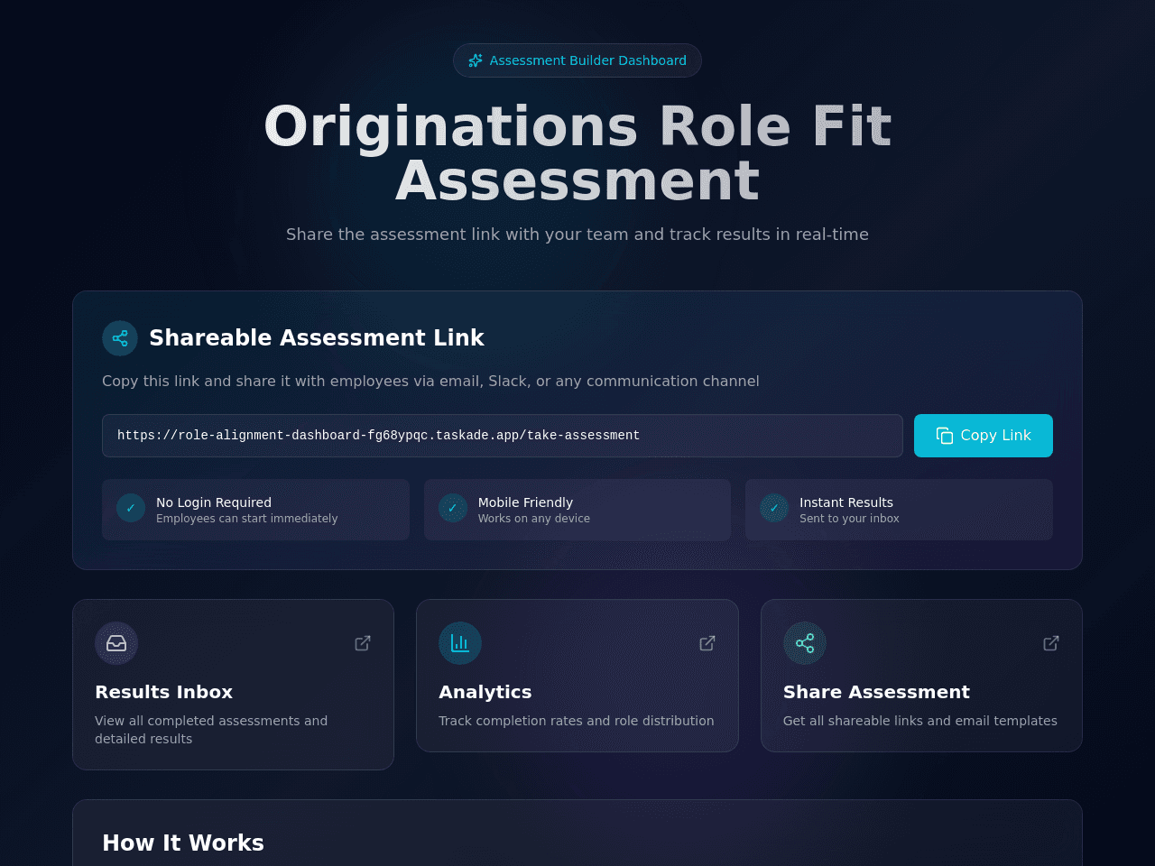The height and width of the screenshot is (866, 1155).
Task: Click the 'Share the assessment link with your team' subtitle
Action: 577,235
